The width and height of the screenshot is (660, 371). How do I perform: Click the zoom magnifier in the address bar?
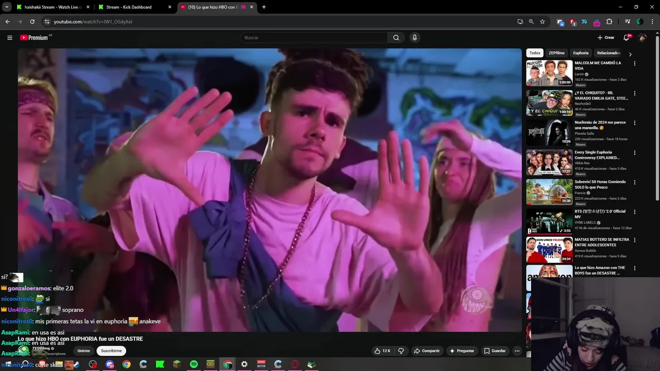[531, 22]
